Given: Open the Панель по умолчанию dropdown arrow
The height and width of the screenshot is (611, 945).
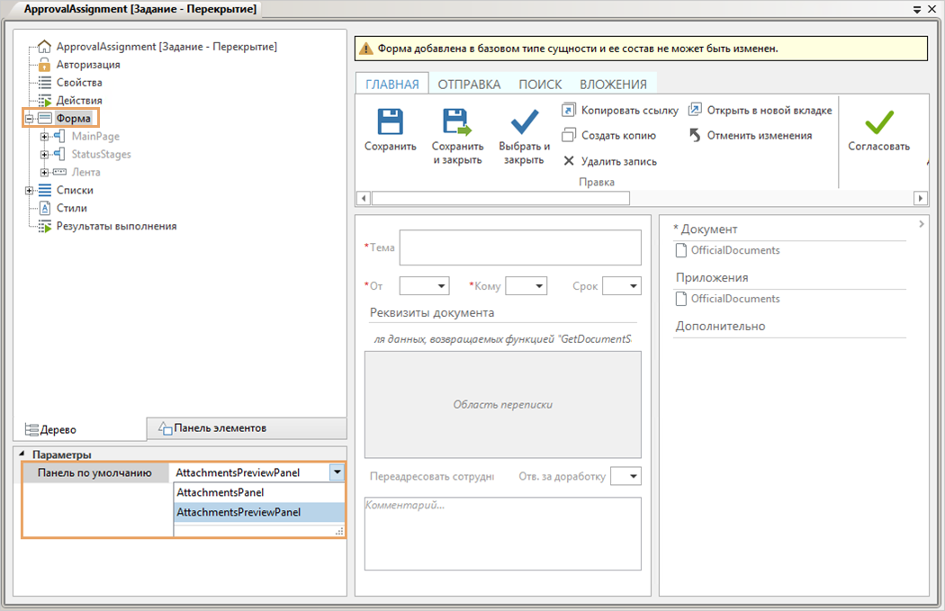Looking at the screenshot, I should click(x=337, y=472).
